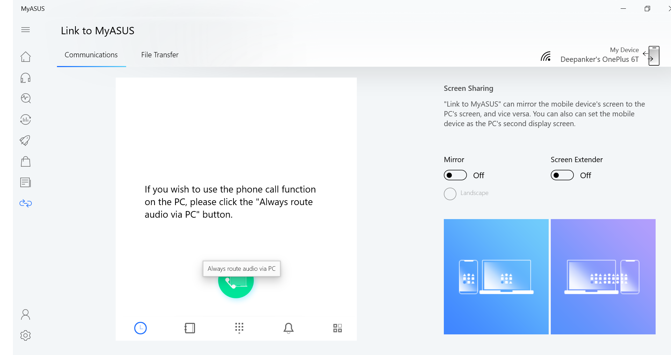Click the blue Mirror illustration thumbnail
Viewport: 671px width, 355px height.
coord(496,277)
